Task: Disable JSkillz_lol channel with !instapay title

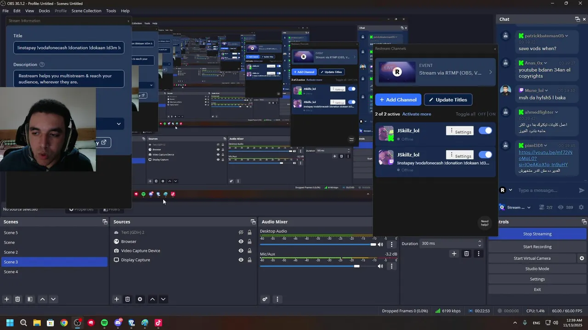Action: click(x=485, y=154)
